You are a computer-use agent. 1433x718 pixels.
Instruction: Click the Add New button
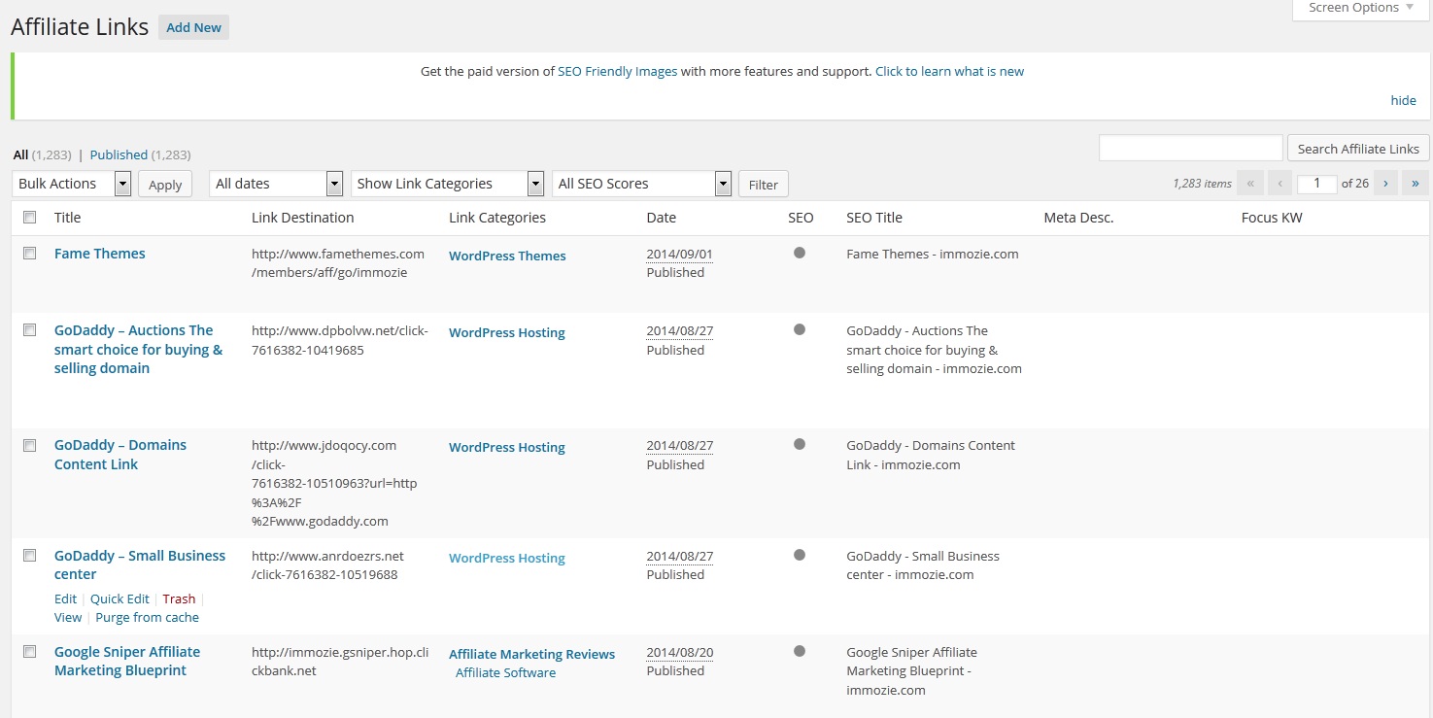(x=193, y=27)
